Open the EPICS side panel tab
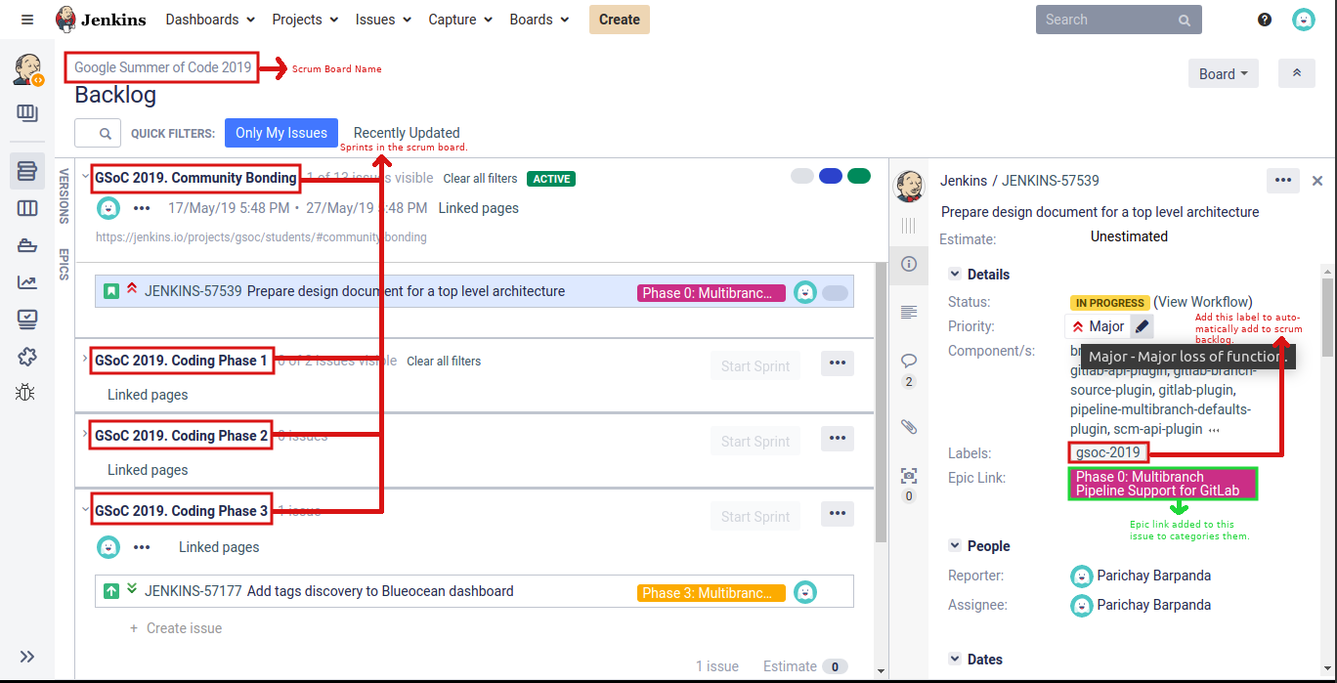This screenshot has width=1337, height=683. 65,265
